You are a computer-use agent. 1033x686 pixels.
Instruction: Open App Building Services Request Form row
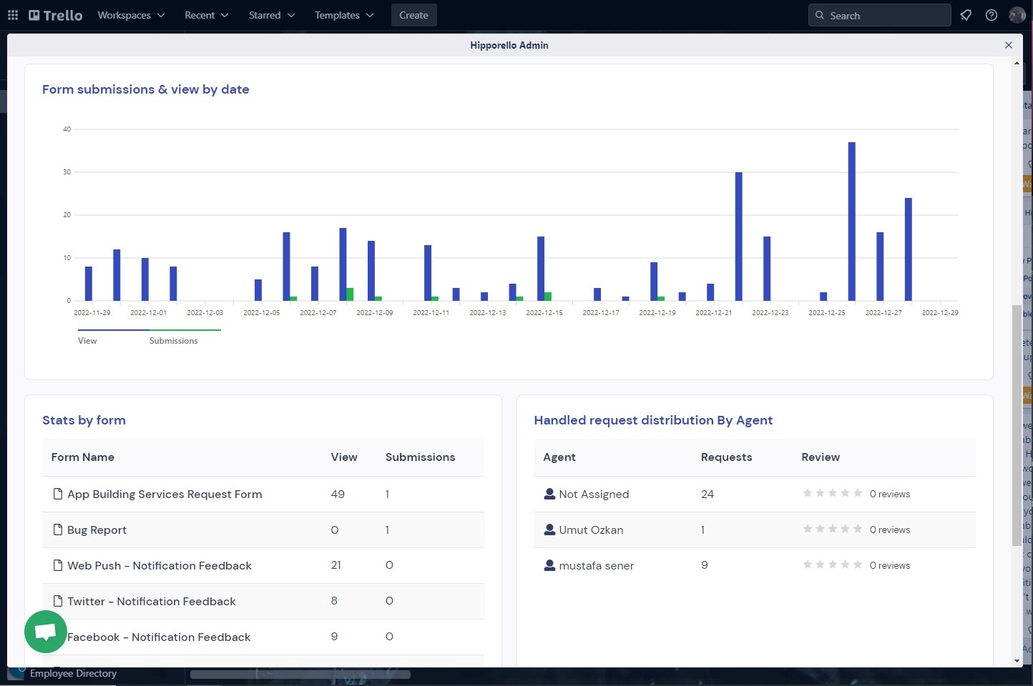click(263, 494)
